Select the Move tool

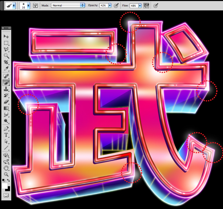pyautogui.click(x=6, y=36)
